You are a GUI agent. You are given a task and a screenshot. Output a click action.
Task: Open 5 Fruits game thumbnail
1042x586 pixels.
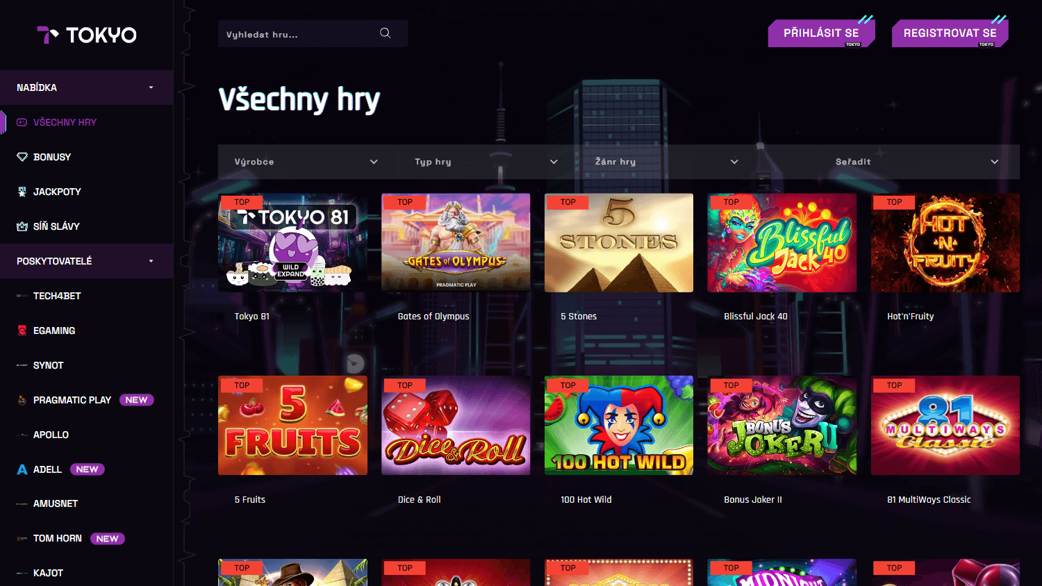click(x=292, y=426)
